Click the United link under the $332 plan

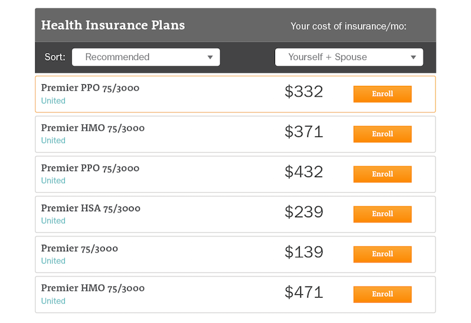point(53,101)
